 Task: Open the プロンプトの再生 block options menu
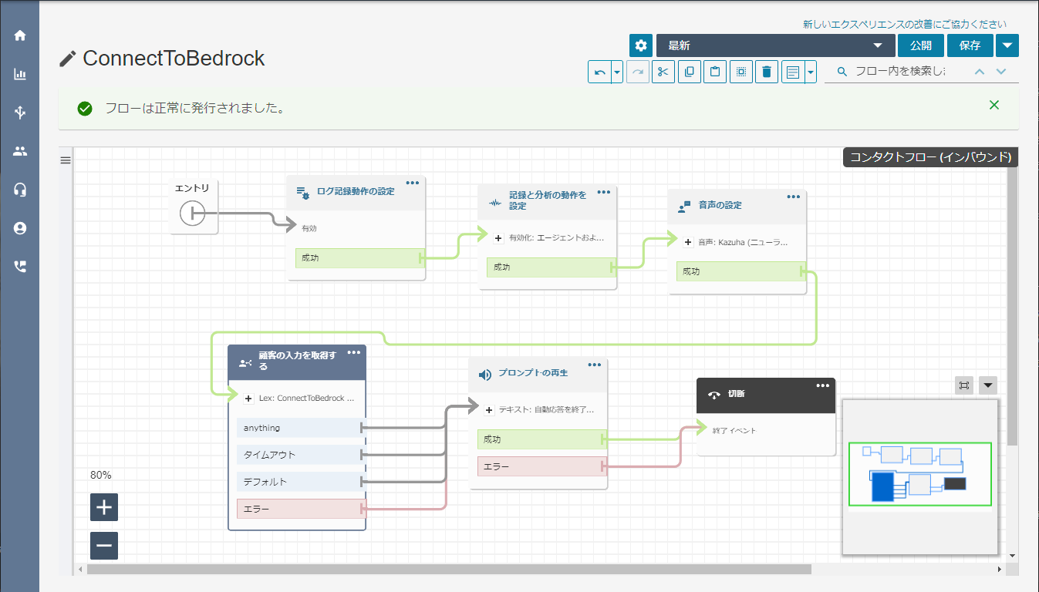(595, 365)
